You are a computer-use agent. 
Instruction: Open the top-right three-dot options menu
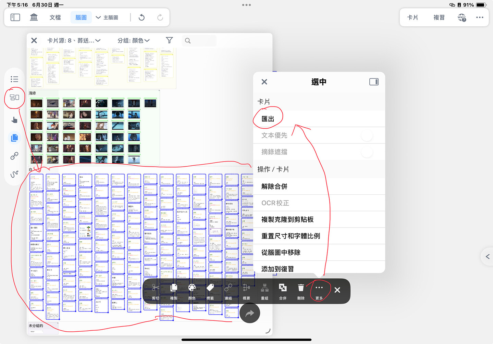(x=480, y=17)
